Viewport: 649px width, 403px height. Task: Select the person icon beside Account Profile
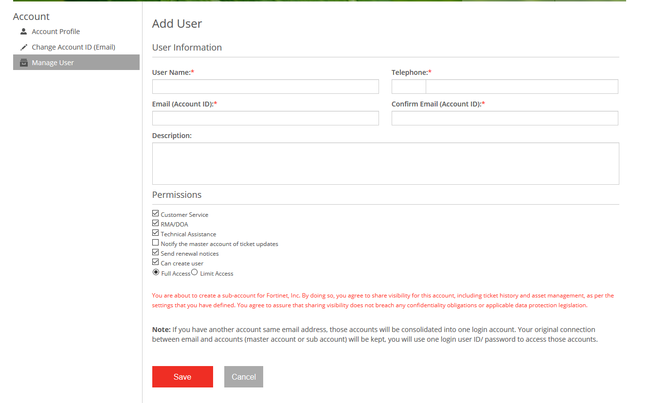(x=23, y=31)
